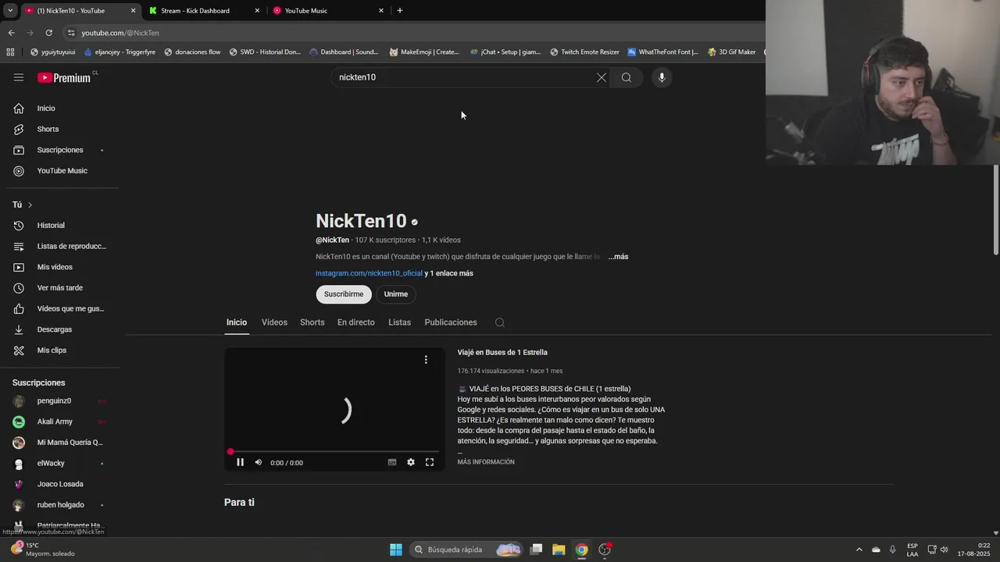The height and width of the screenshot is (562, 1000).
Task: Pause the featured video player
Action: tap(240, 462)
